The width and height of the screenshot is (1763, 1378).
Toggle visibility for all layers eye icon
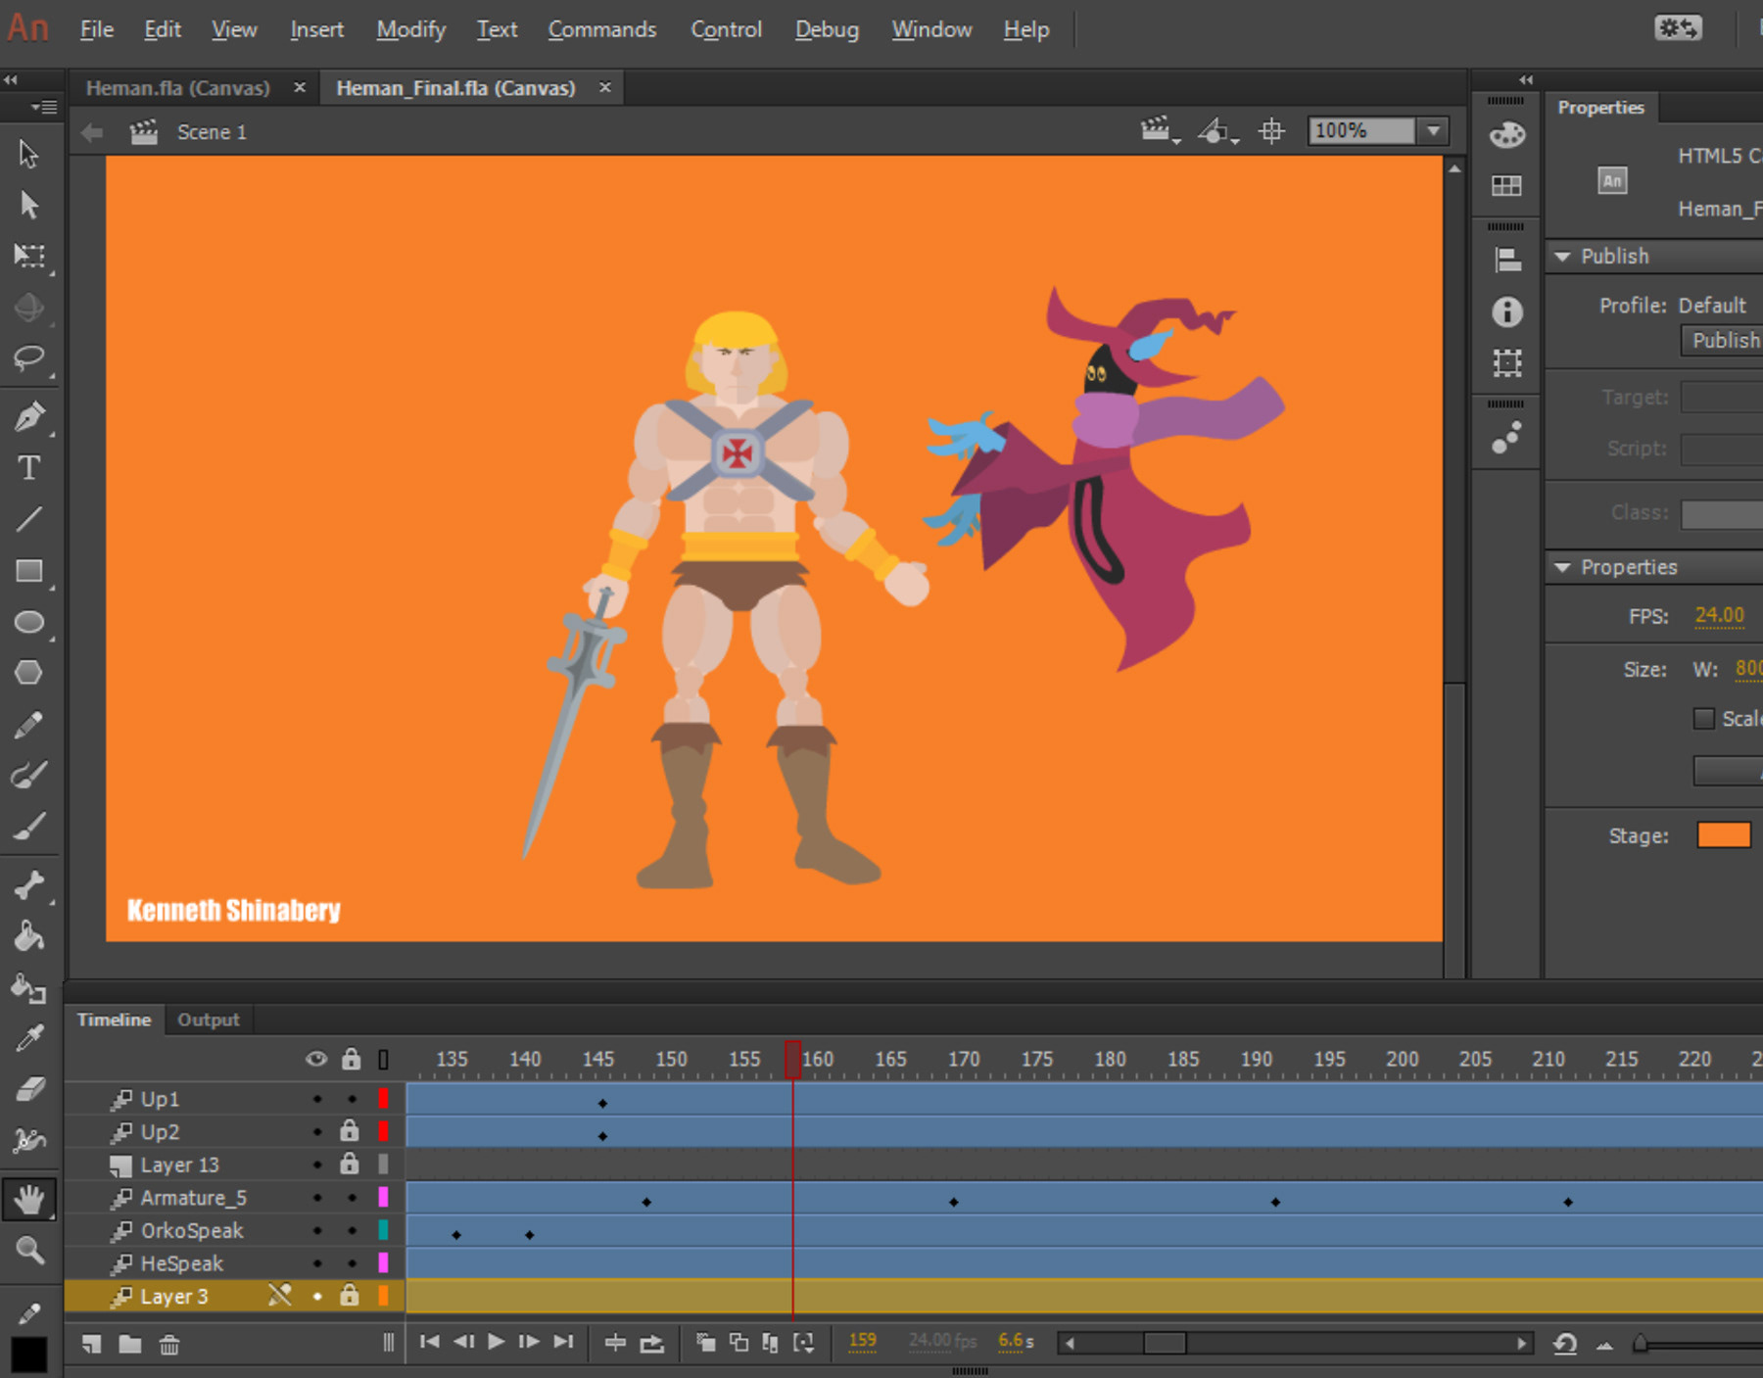[x=316, y=1059]
